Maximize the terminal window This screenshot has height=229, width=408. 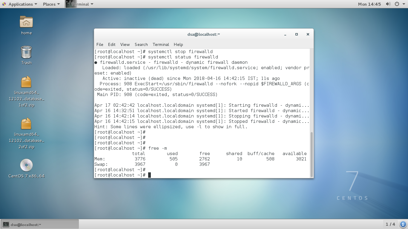[x=297, y=34]
